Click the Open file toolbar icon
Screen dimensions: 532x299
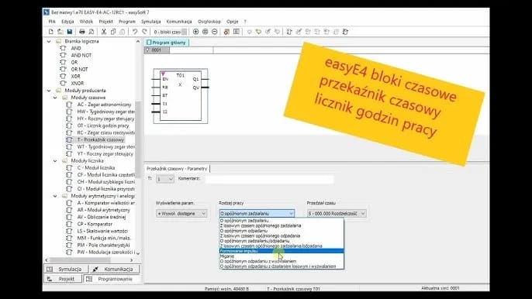pyautogui.click(x=60, y=32)
